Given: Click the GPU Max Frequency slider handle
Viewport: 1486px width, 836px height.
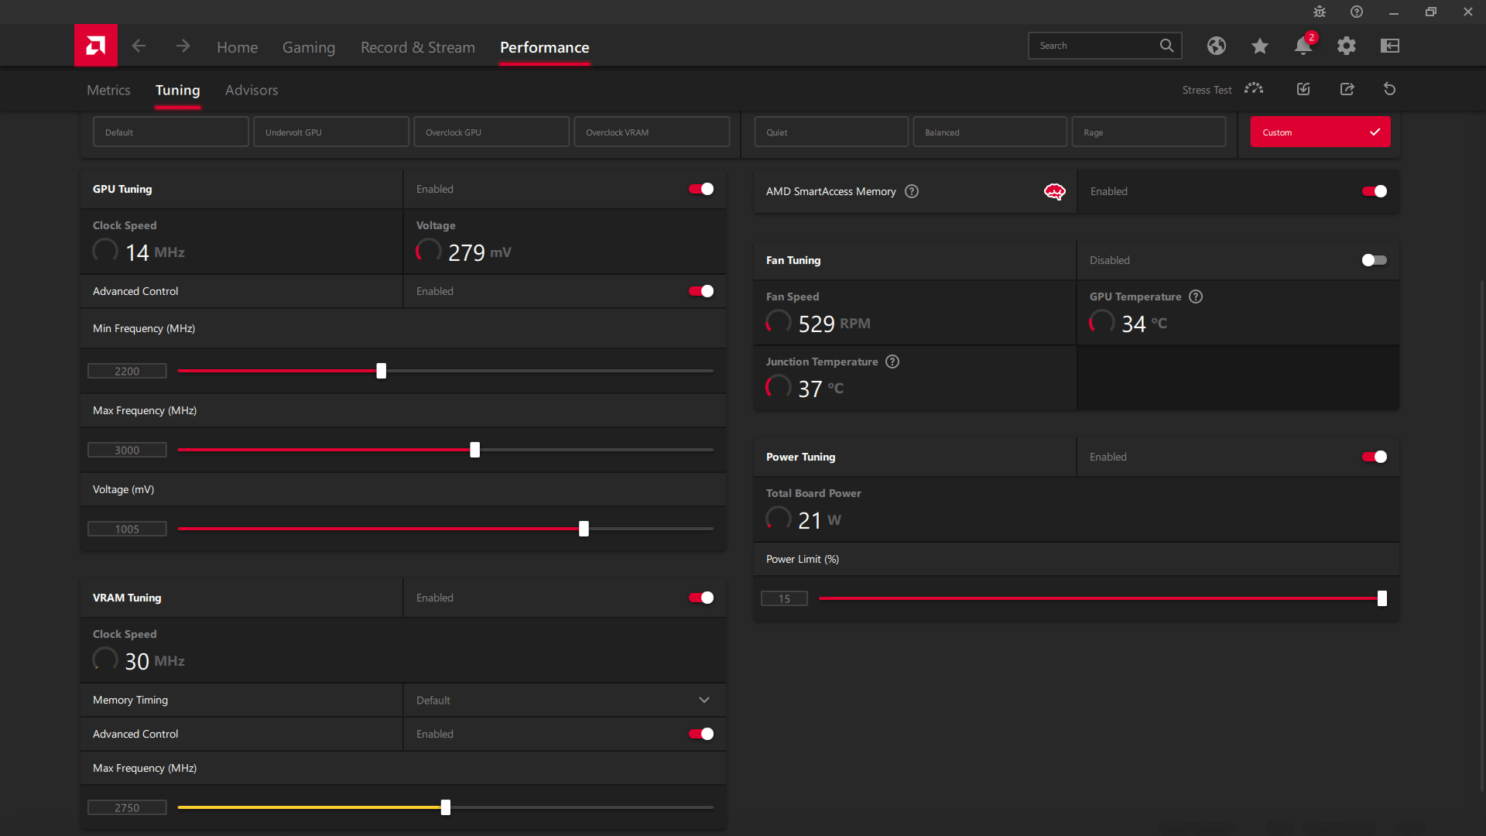Looking at the screenshot, I should click(x=474, y=450).
